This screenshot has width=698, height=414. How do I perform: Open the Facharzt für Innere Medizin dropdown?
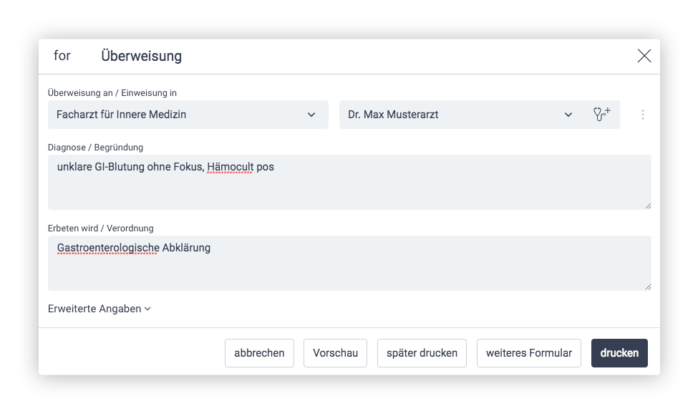tap(188, 115)
